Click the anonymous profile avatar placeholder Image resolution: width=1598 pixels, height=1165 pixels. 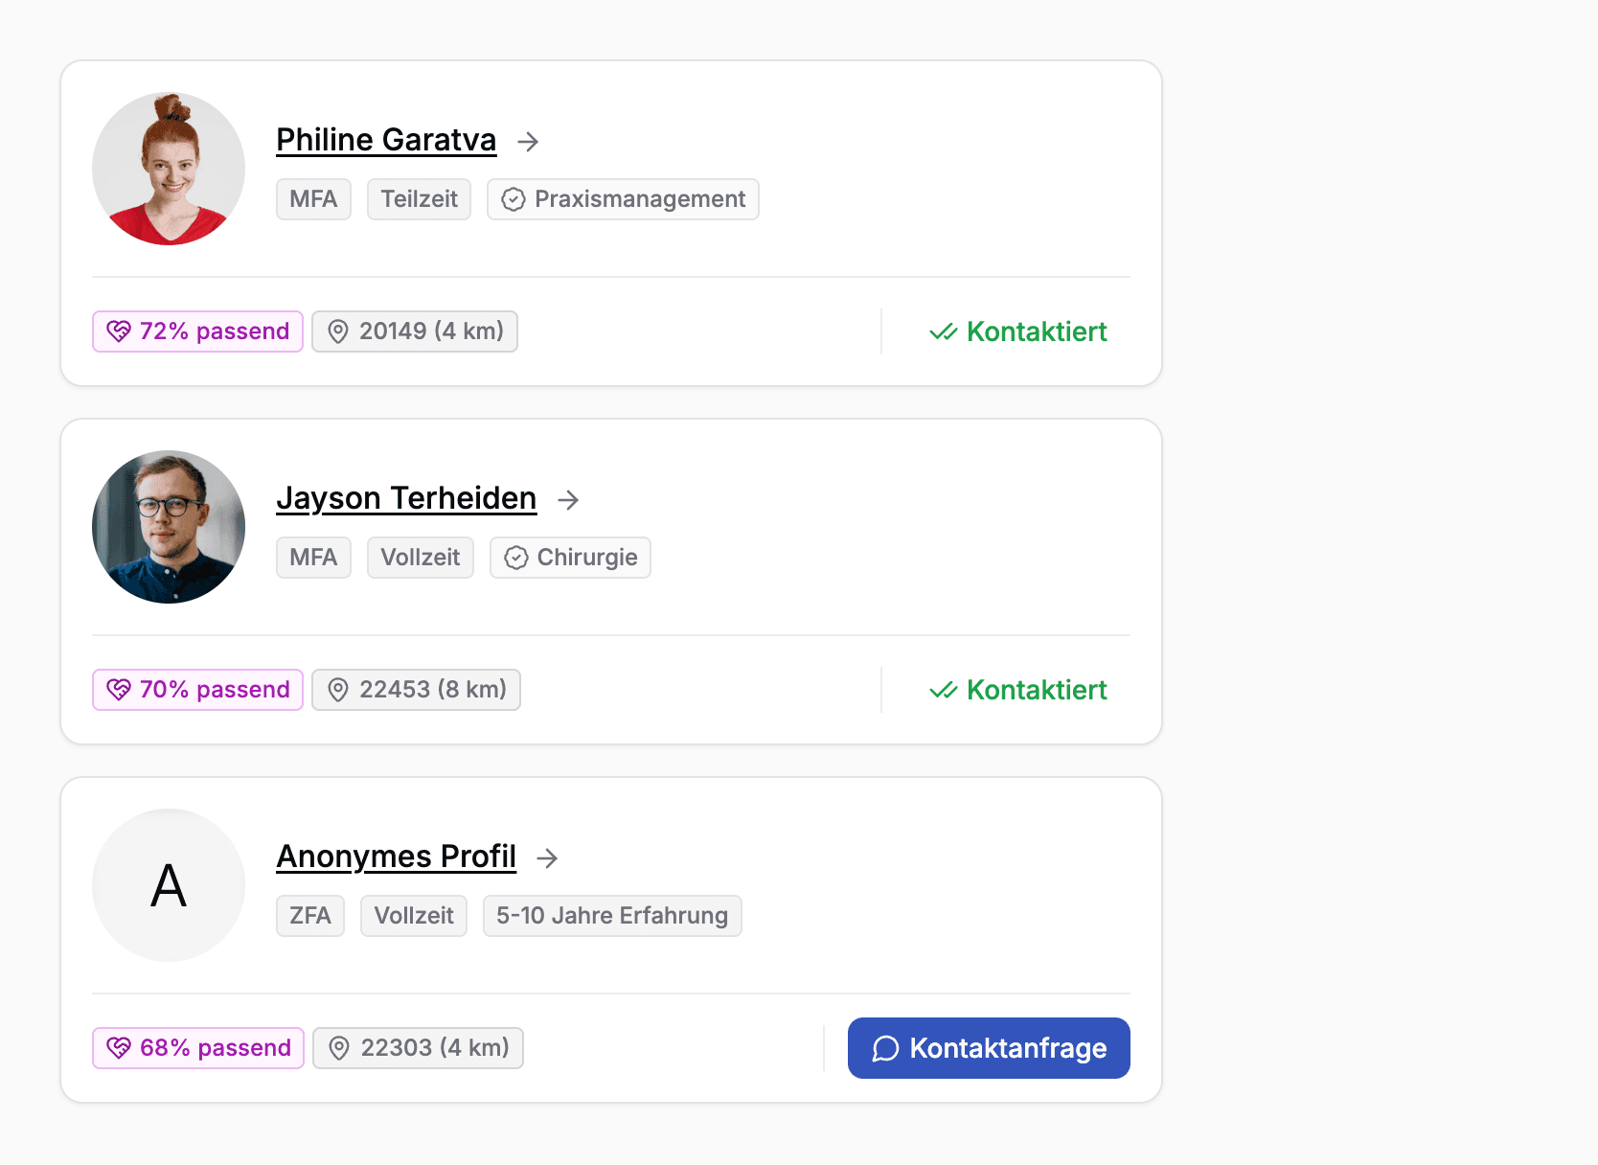click(x=168, y=884)
